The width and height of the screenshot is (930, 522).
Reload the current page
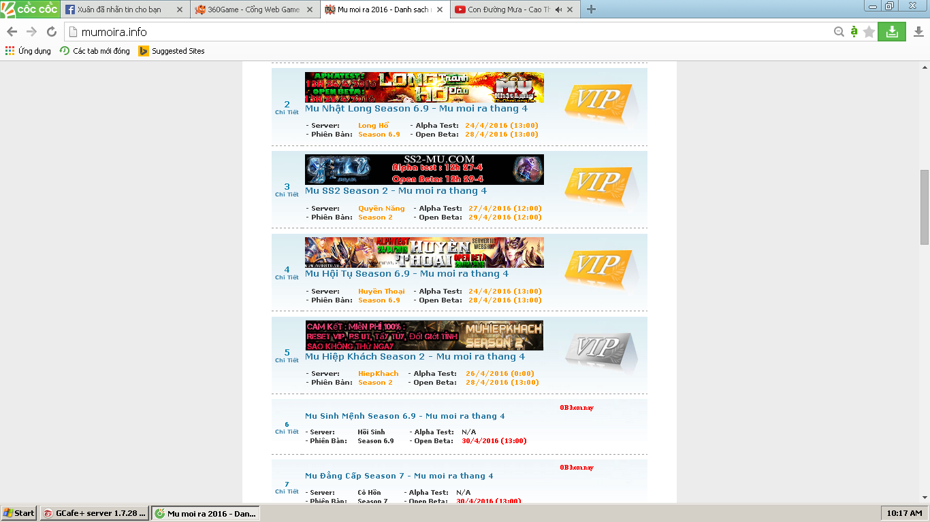(x=51, y=32)
